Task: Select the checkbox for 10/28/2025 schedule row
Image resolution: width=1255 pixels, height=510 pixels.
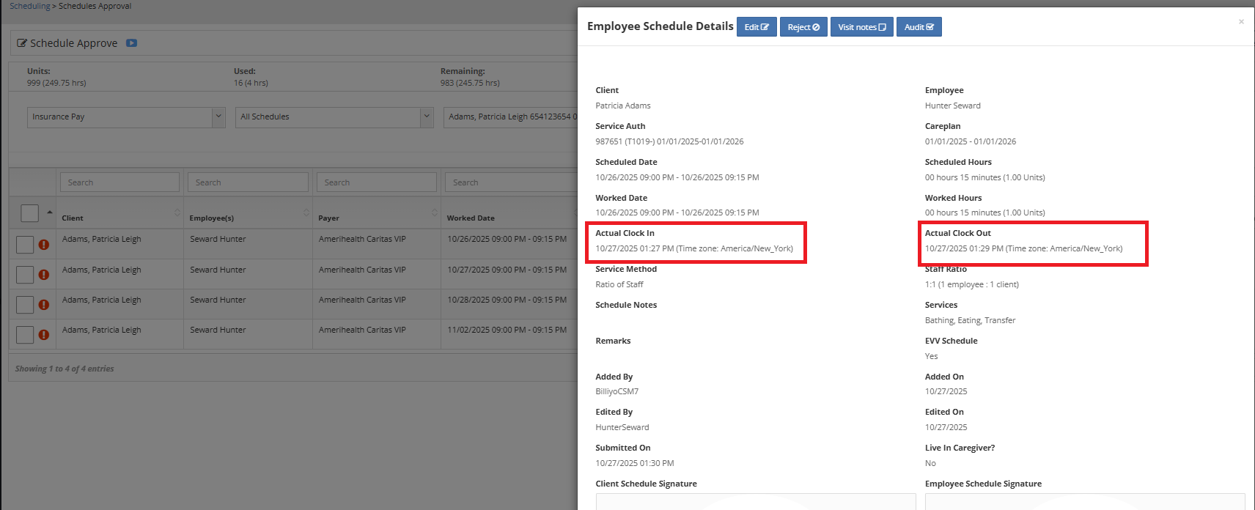Action: pyautogui.click(x=25, y=305)
